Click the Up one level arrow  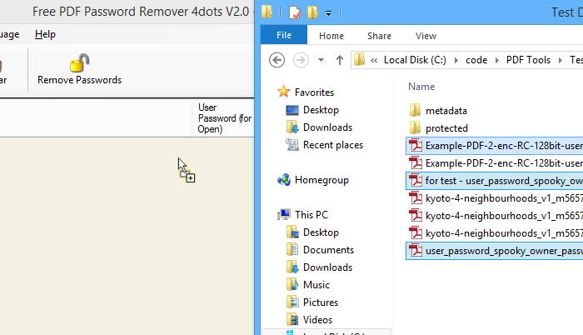pos(340,60)
